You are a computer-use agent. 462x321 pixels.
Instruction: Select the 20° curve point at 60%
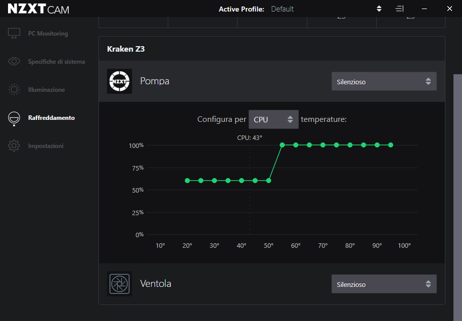pos(187,181)
